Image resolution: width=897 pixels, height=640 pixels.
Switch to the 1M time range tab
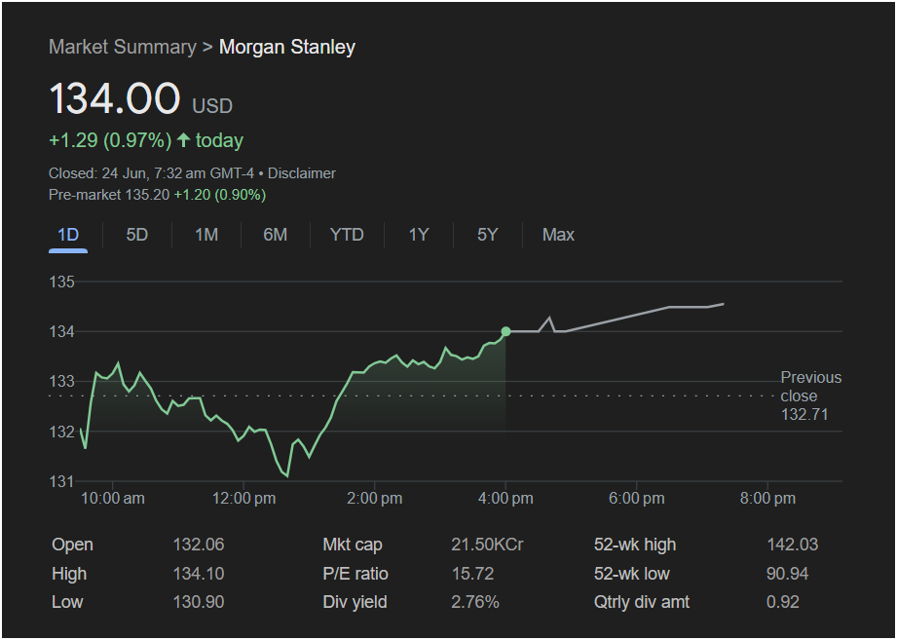point(206,235)
